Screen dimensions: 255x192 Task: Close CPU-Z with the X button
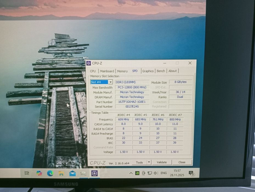click(x=190, y=63)
